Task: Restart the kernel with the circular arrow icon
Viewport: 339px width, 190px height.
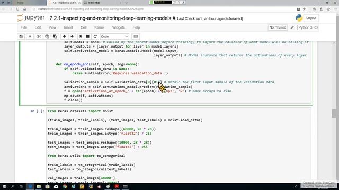Action: pos(95,36)
